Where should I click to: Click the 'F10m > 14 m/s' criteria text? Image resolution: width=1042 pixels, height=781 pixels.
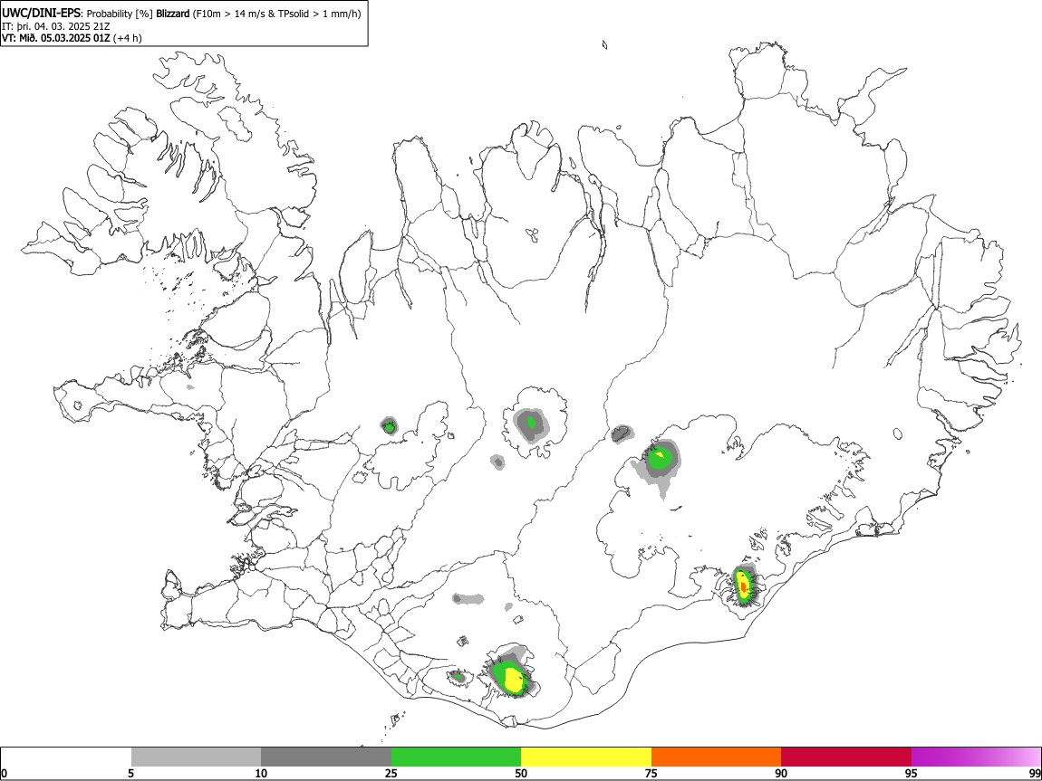[x=228, y=14]
